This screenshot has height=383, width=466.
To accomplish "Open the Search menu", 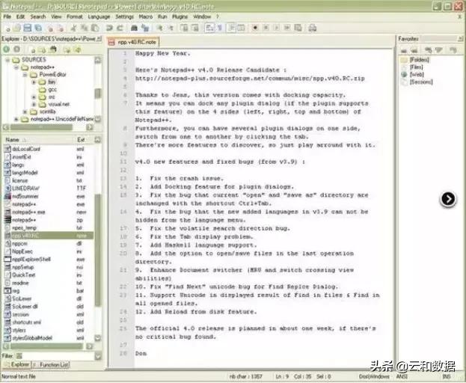I will pos(38,16).
